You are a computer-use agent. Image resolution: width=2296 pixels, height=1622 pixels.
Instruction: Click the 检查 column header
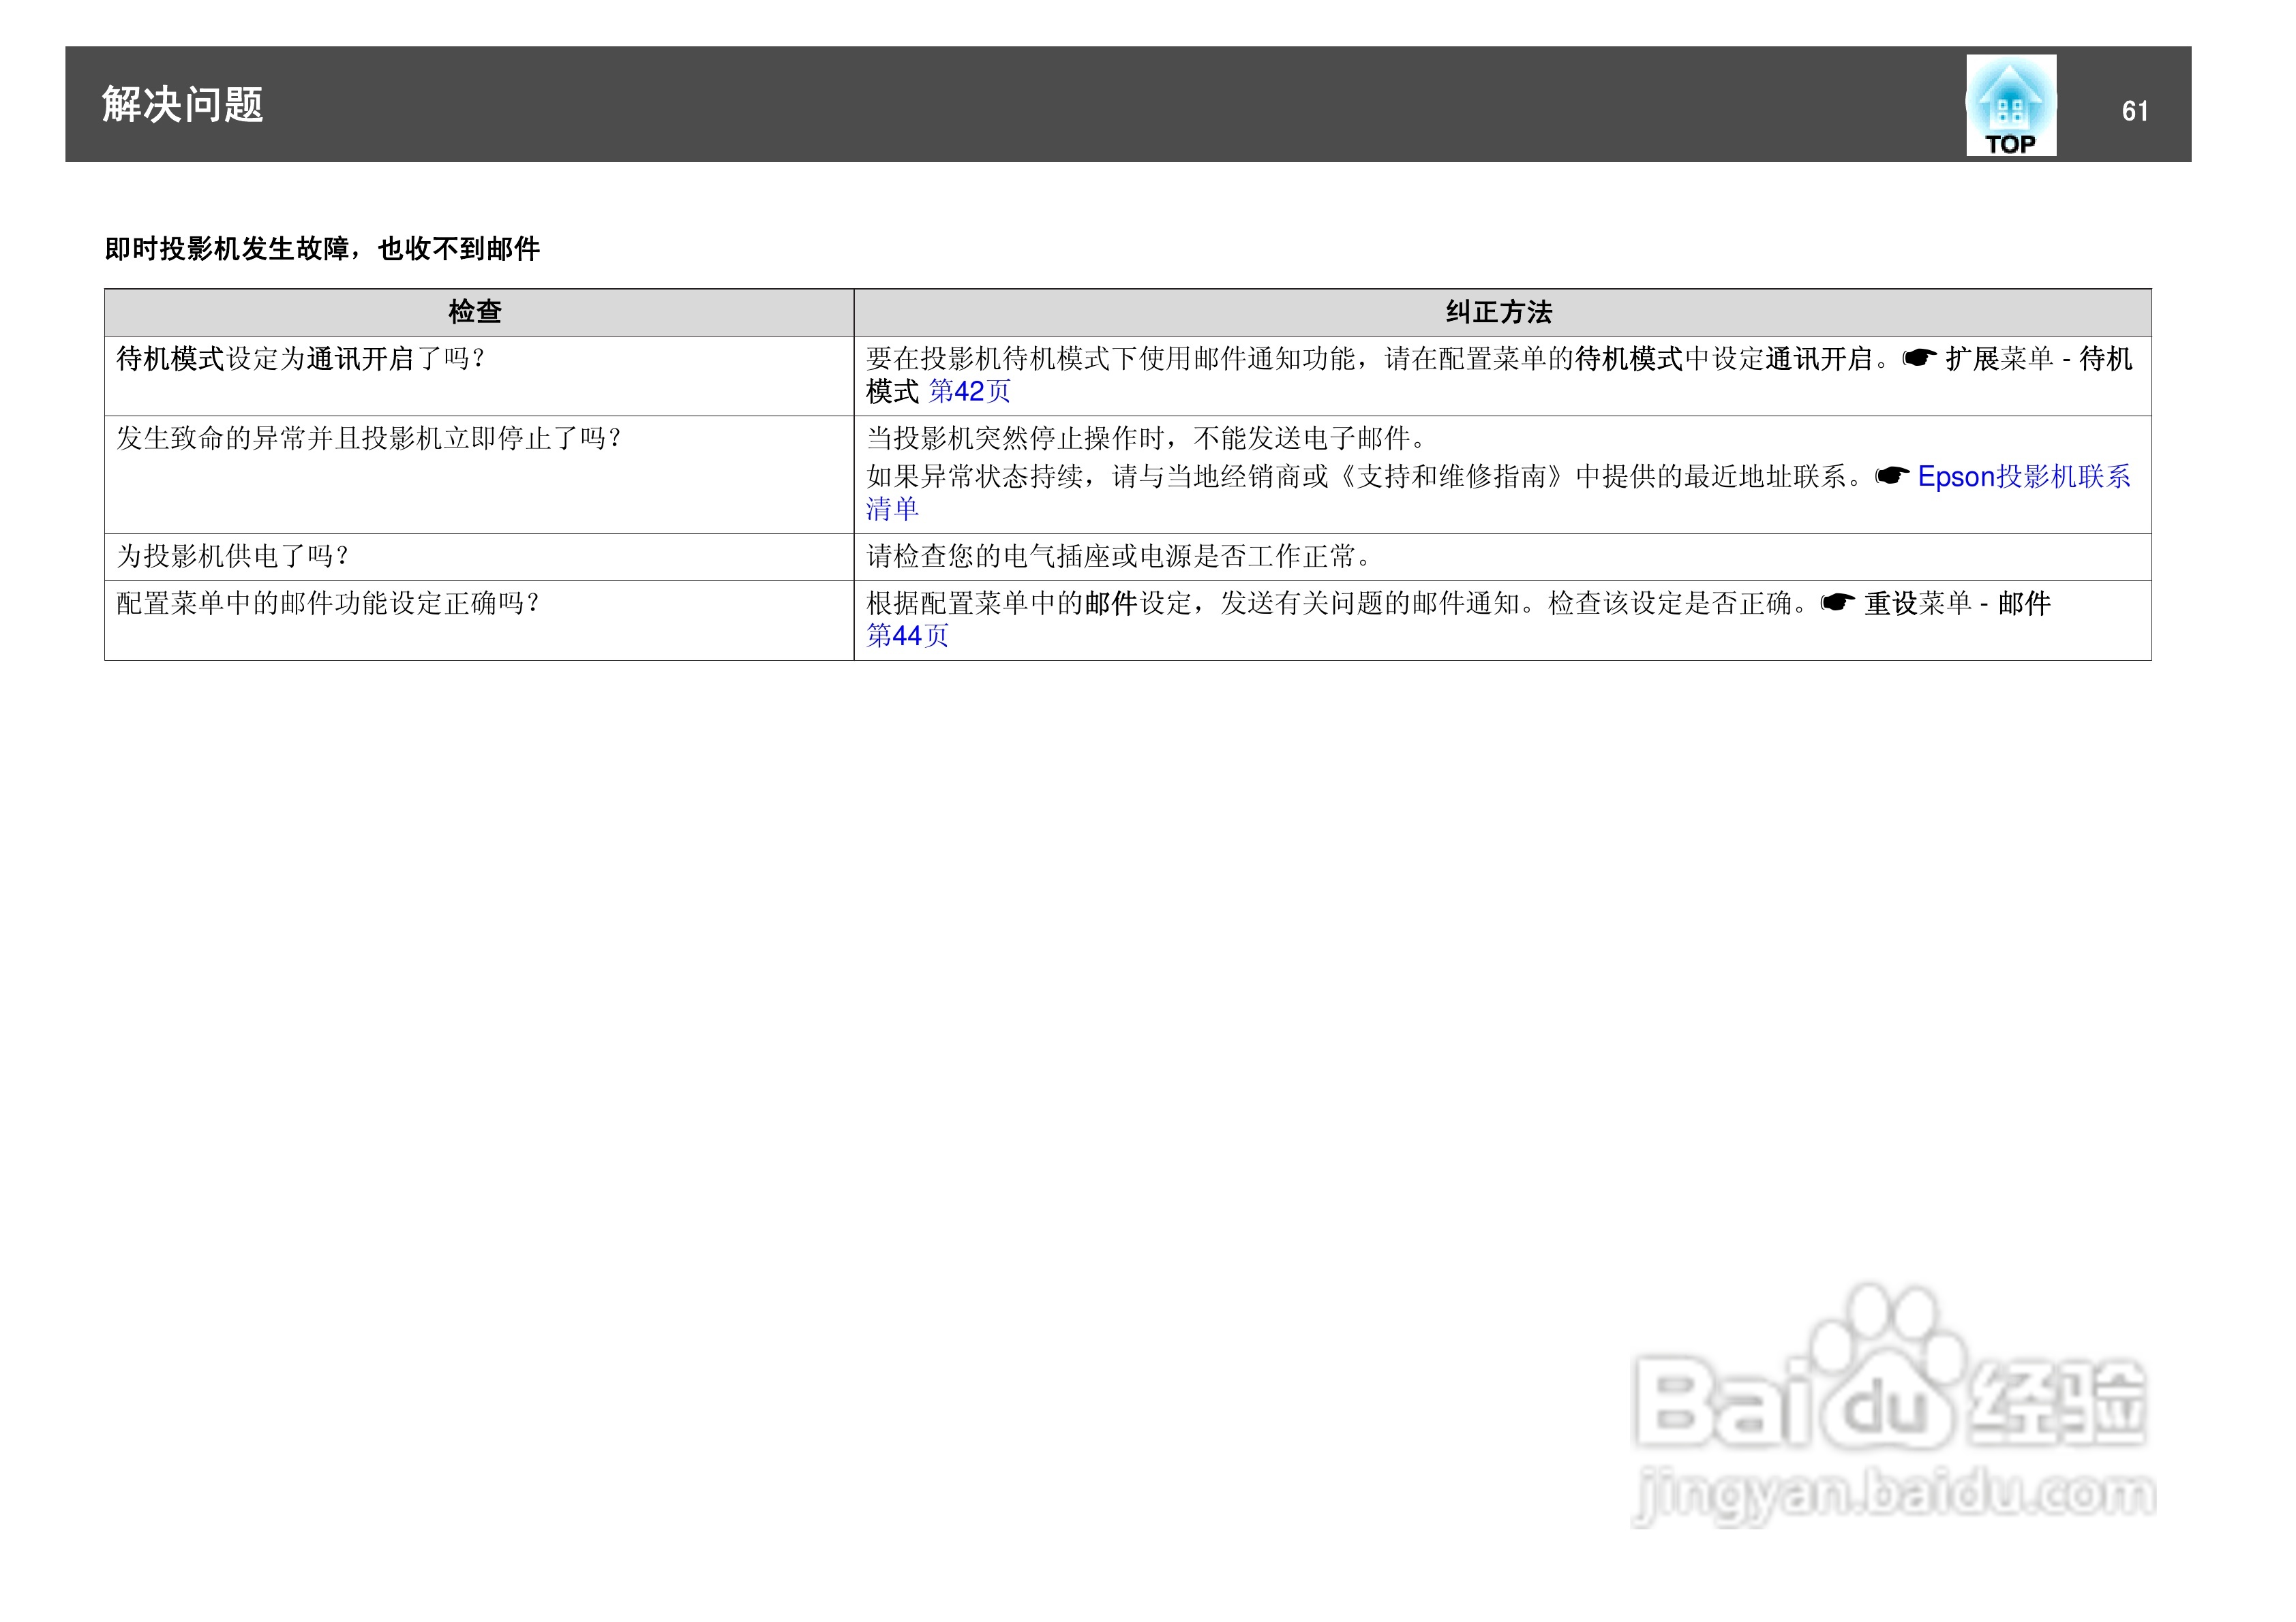[475, 312]
